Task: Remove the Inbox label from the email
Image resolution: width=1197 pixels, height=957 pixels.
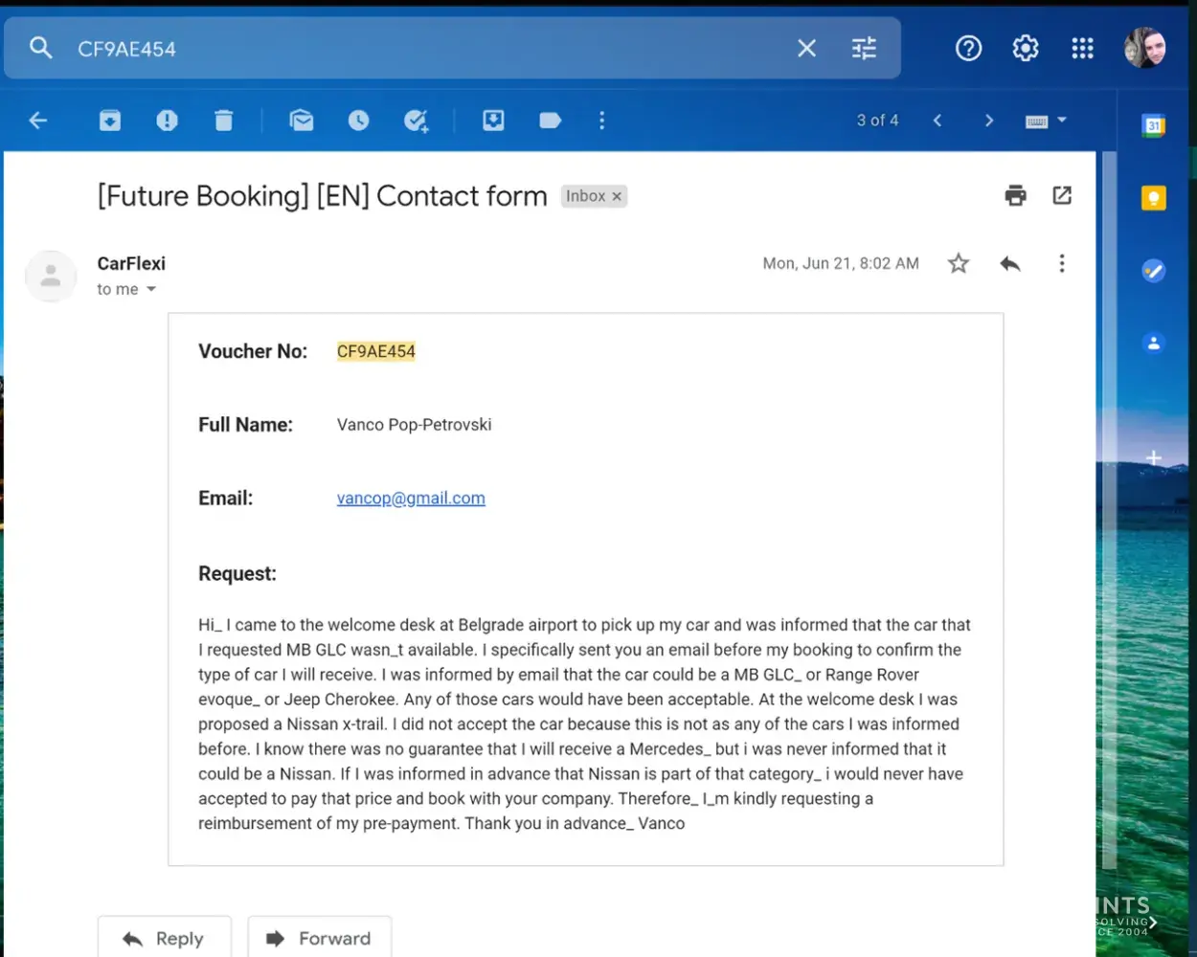Action: coord(617,197)
